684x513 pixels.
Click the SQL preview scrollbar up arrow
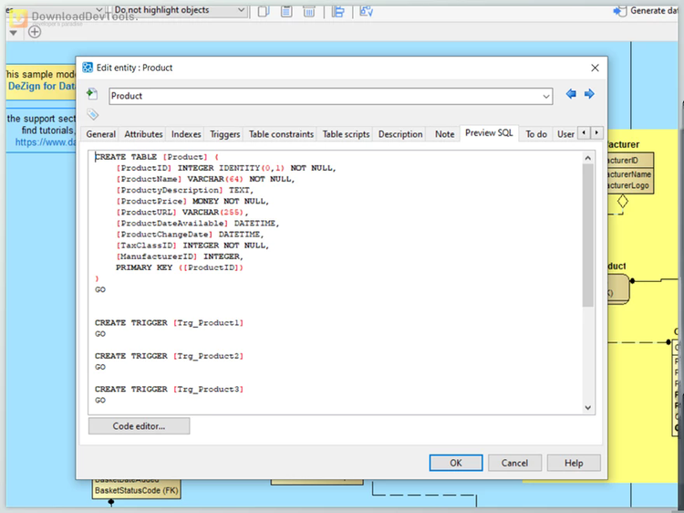[x=587, y=158]
